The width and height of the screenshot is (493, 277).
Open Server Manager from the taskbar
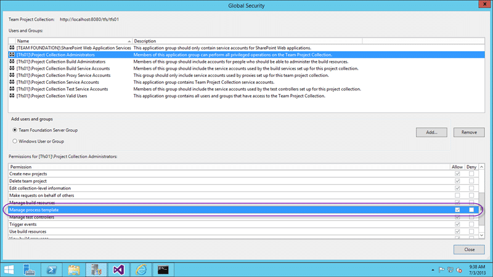(x=29, y=270)
